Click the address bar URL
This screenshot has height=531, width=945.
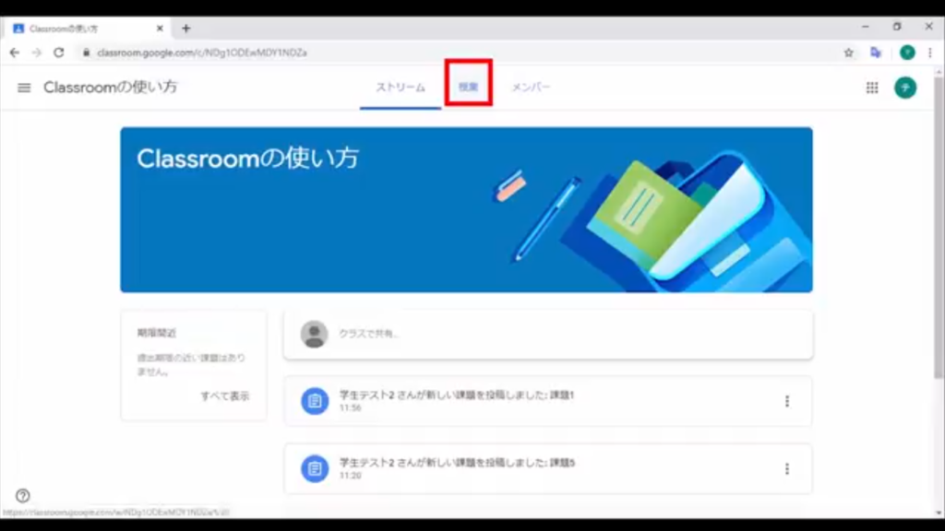pyautogui.click(x=202, y=53)
